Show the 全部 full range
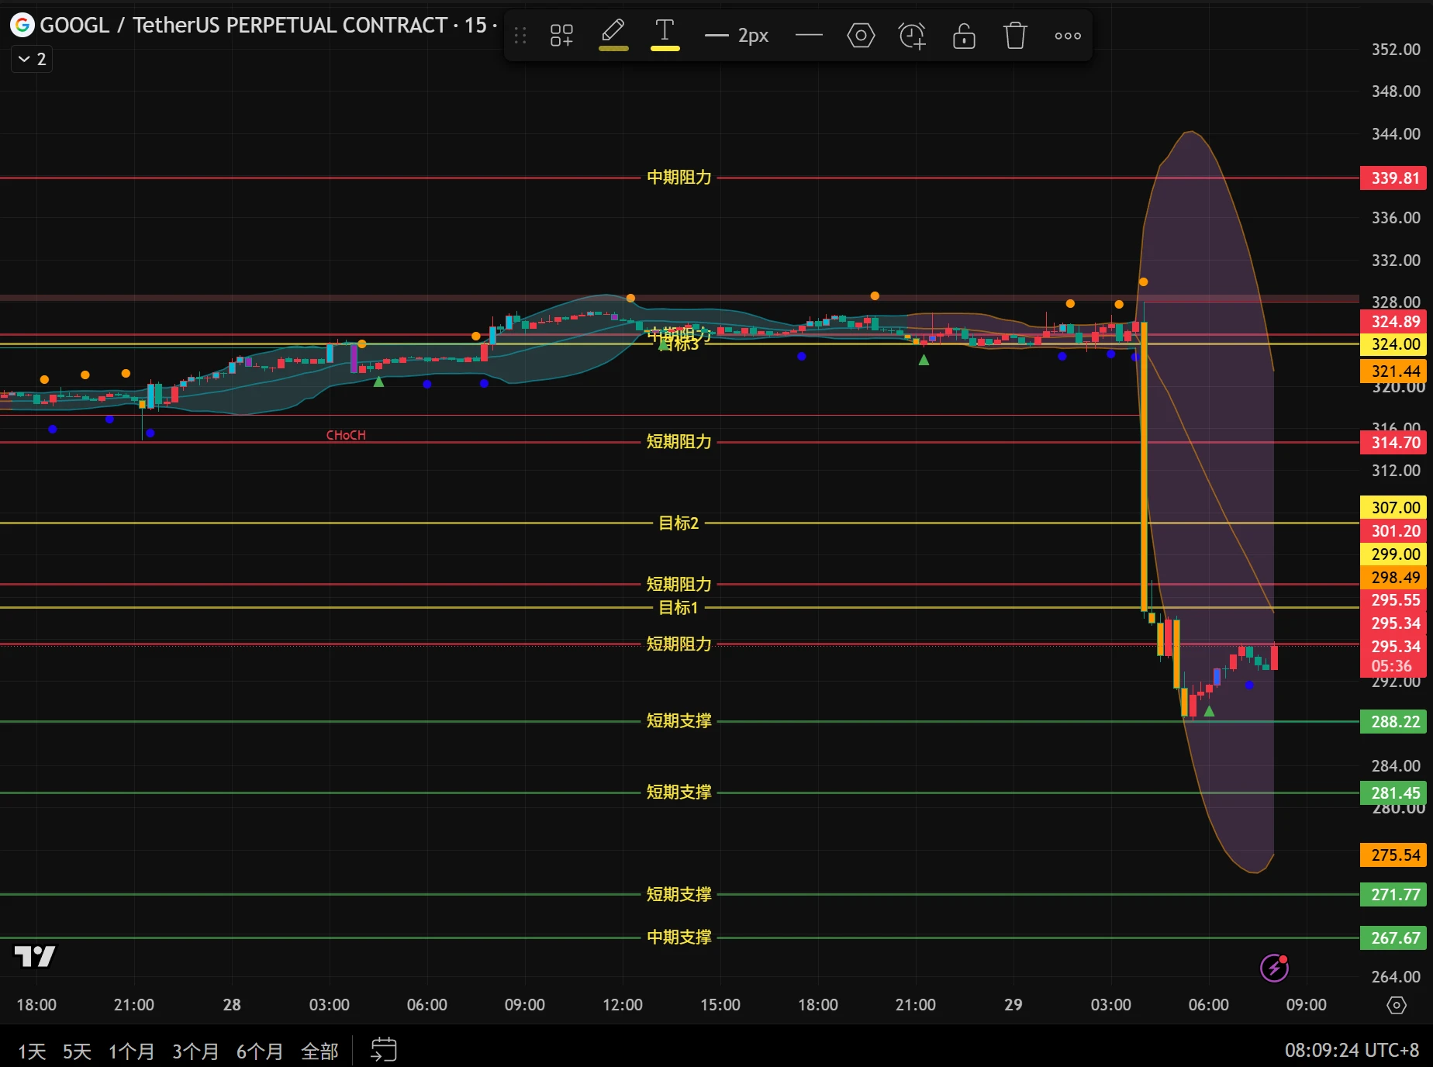The image size is (1433, 1067). pyautogui.click(x=319, y=1051)
